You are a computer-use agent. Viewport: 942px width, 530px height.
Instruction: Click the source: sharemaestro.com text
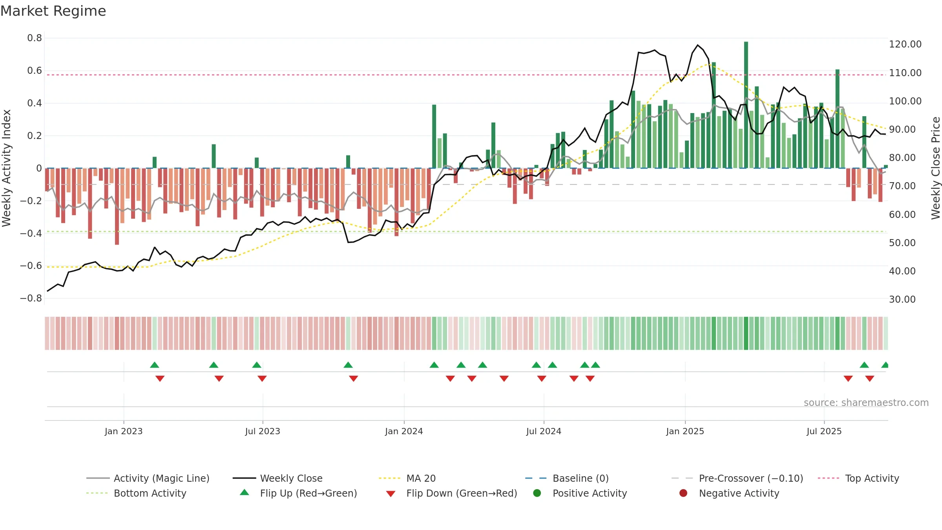coord(866,402)
